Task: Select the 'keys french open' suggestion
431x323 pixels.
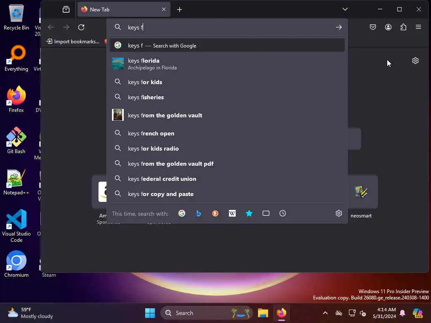Action: [227, 133]
